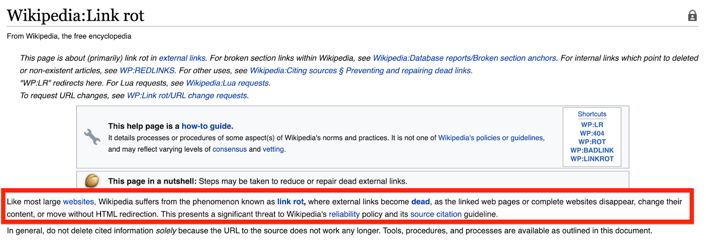Open Wikipedia's policies or guidelines link
The height and width of the screenshot is (240, 709).
[x=491, y=138]
